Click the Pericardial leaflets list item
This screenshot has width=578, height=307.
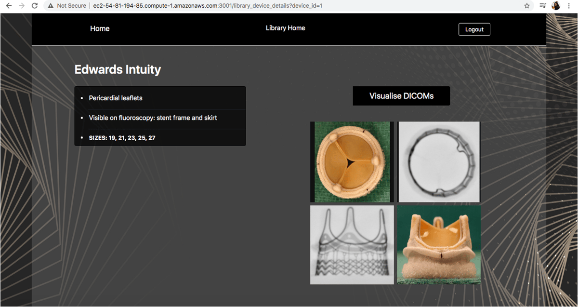click(x=116, y=98)
